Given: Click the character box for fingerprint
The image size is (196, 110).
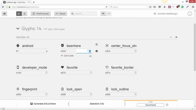Looking at the screenshot, I should 46,94.
